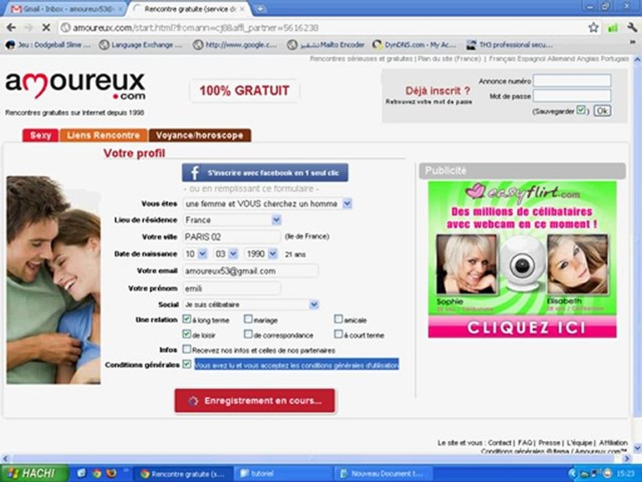Open the Lieu de résidence France dropdown
Screen dimensions: 642x482
pos(232,220)
